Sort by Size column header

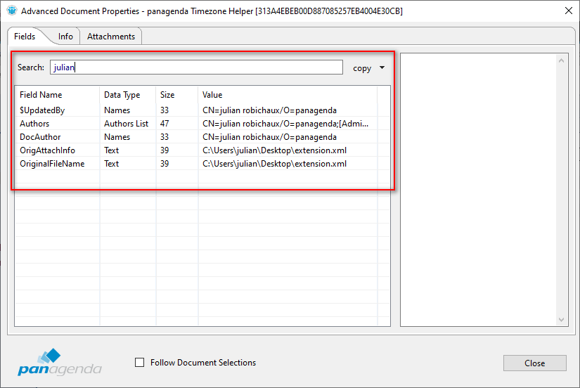pyautogui.click(x=177, y=95)
